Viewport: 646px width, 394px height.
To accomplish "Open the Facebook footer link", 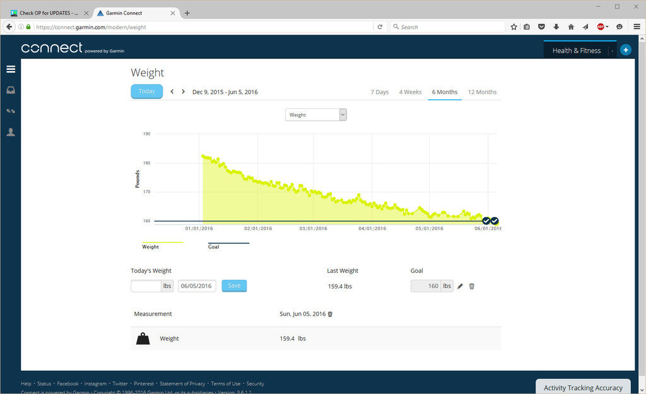I will (x=68, y=384).
